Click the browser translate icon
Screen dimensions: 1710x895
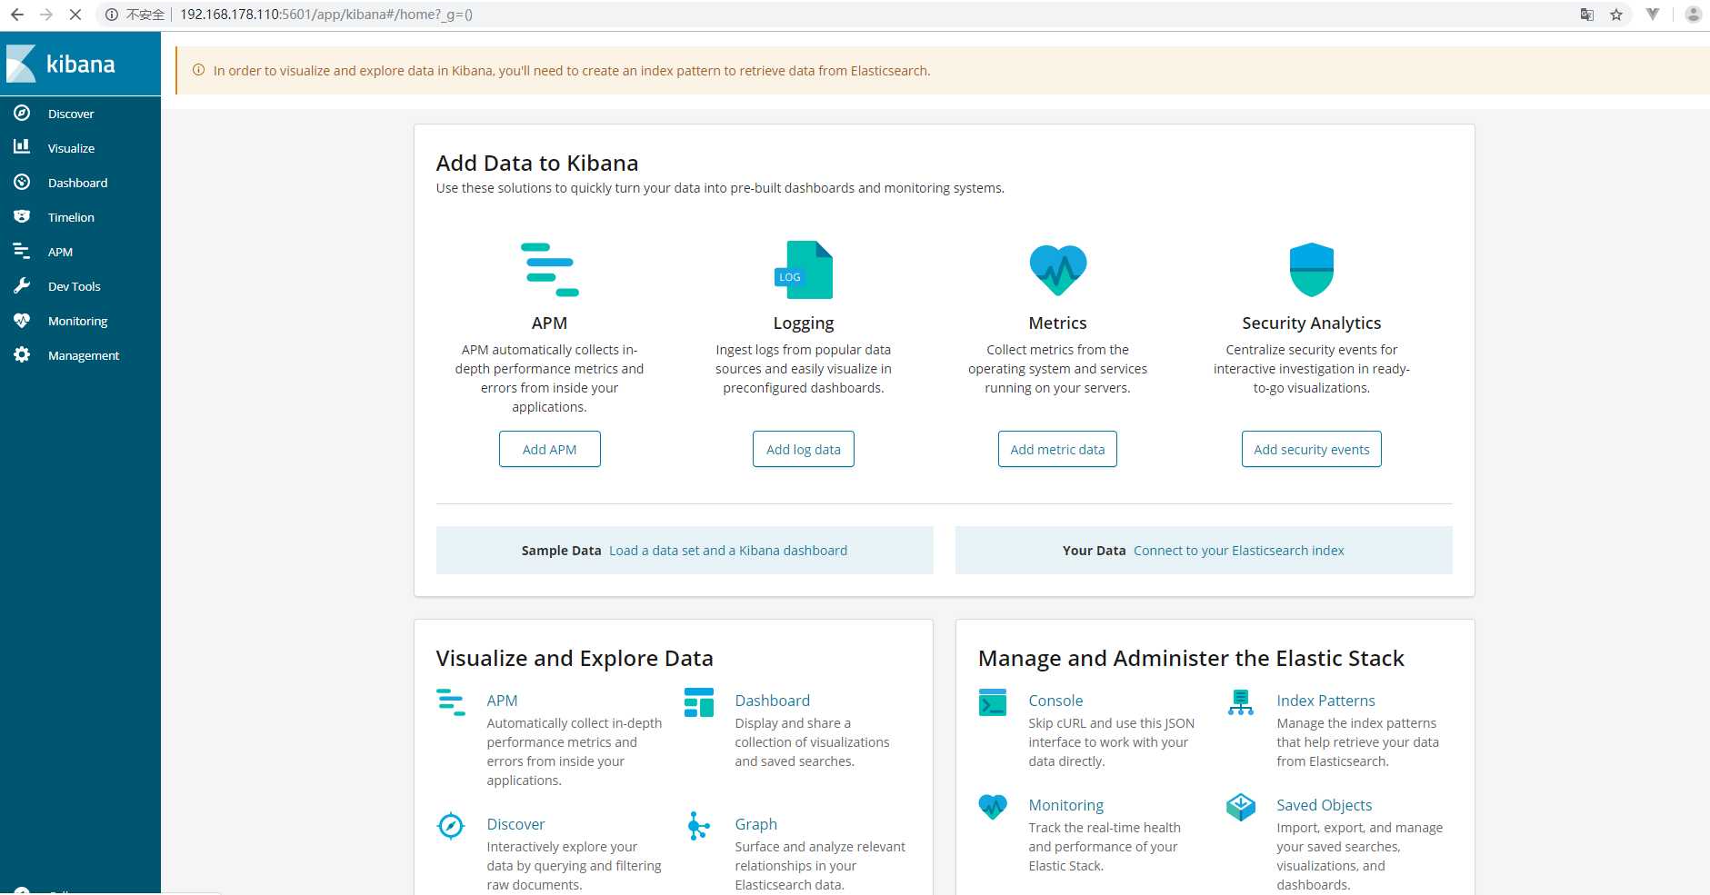click(1587, 15)
